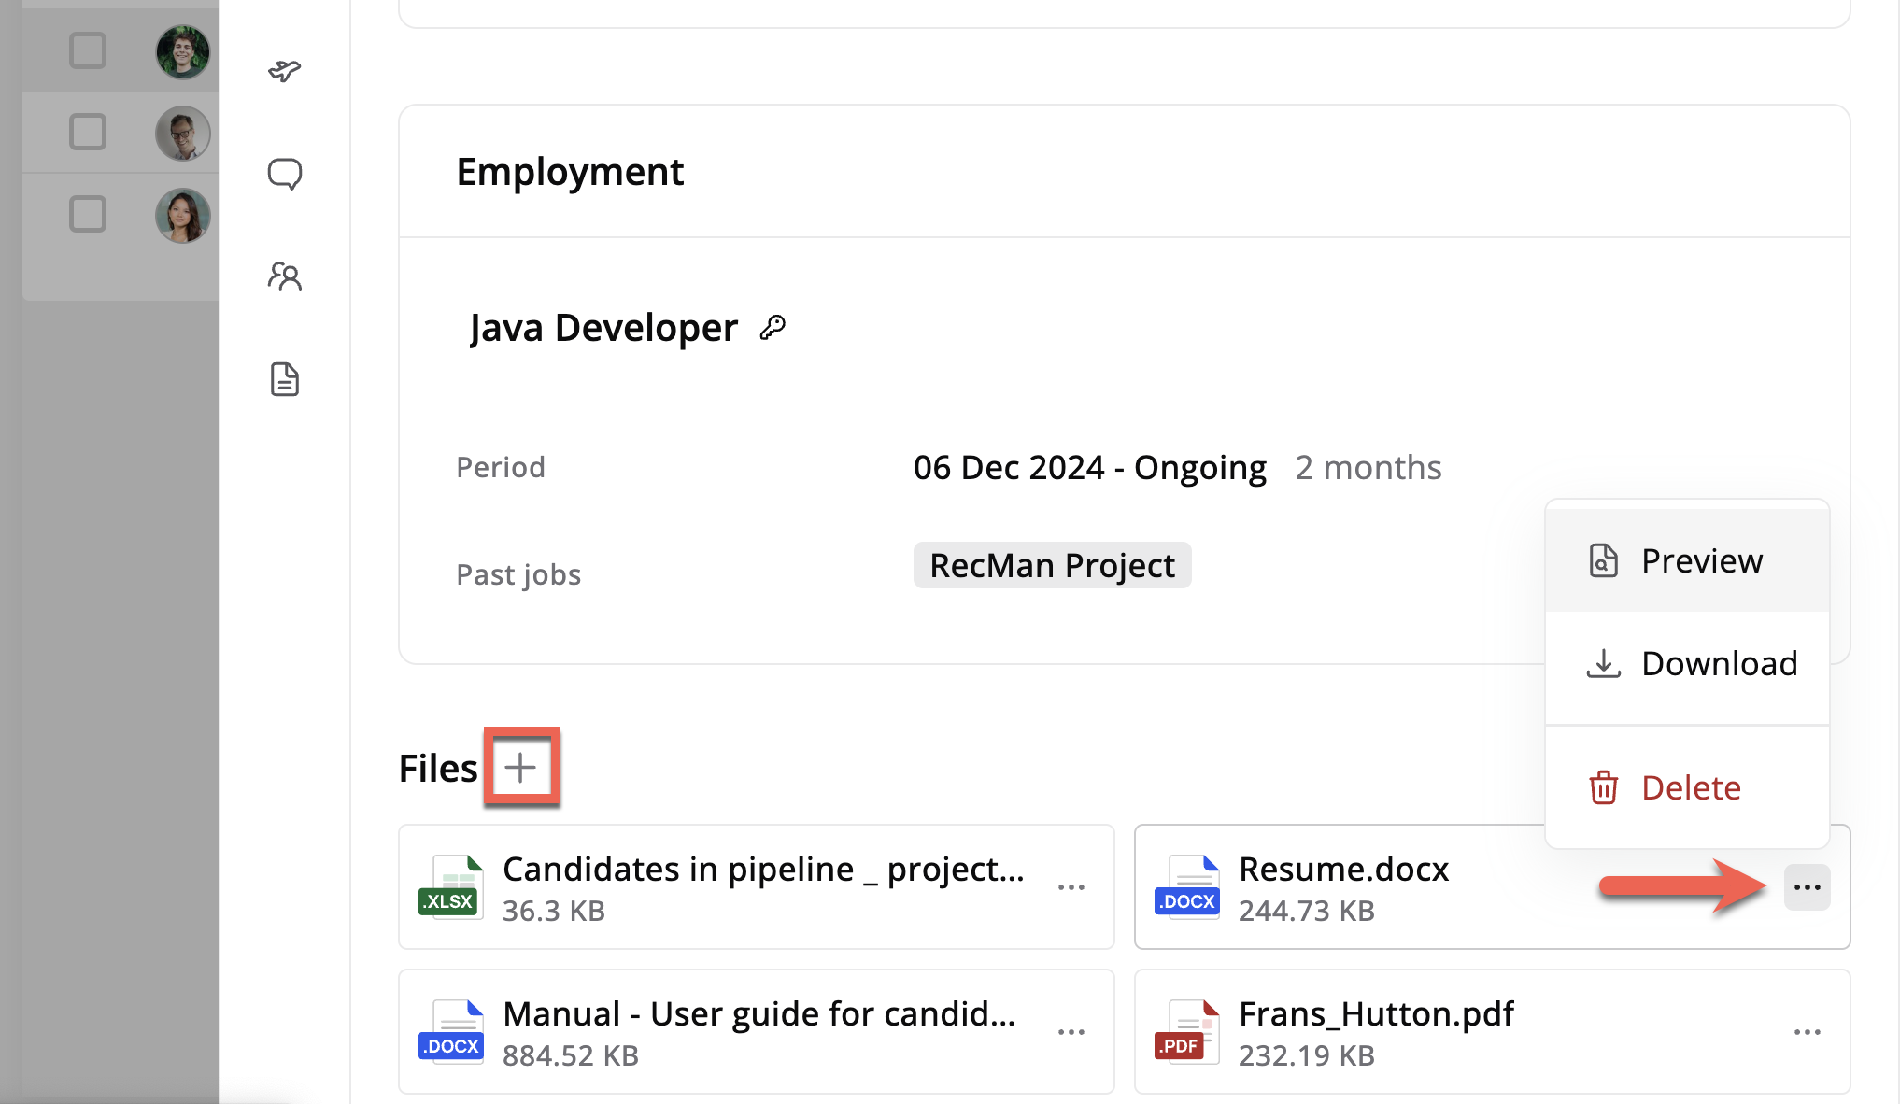
Task: Open the document sidebar icon
Action: tap(285, 379)
